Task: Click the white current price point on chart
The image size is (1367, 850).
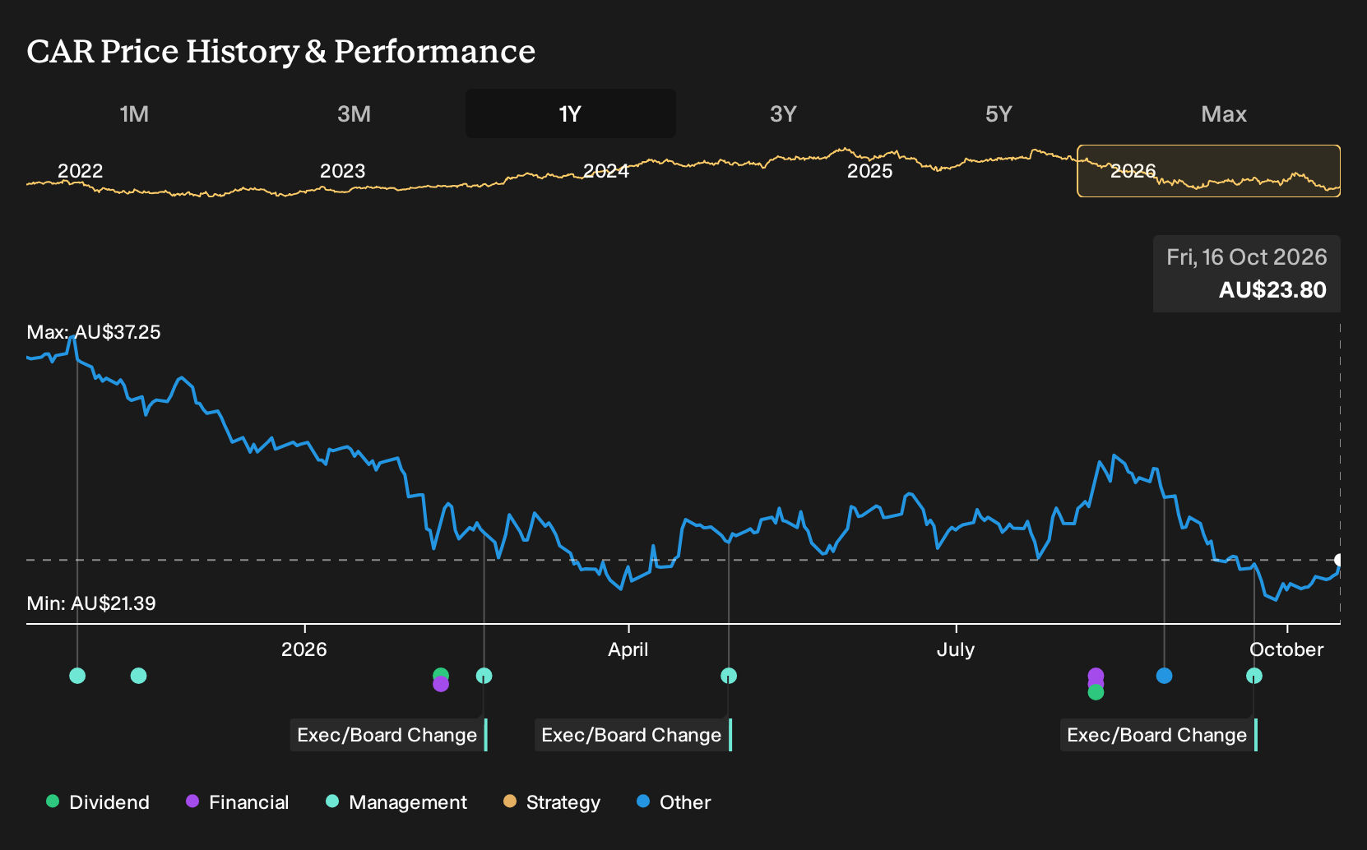Action: point(1338,560)
